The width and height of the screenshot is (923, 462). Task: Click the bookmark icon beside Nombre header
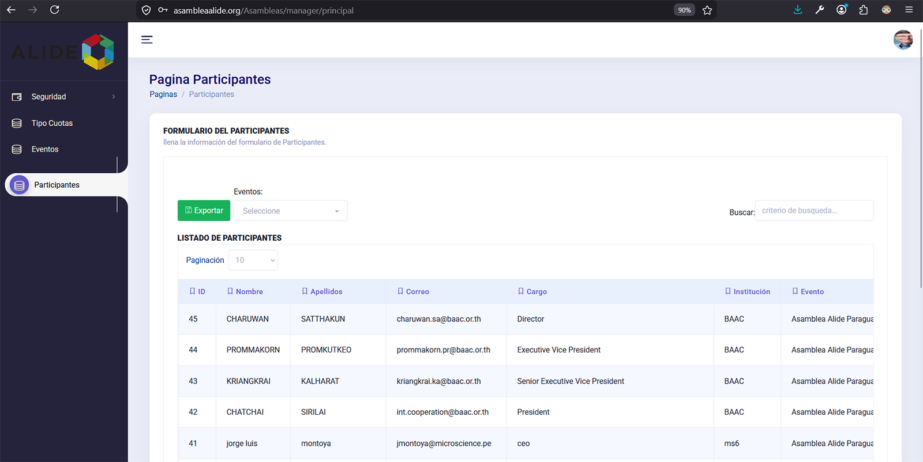(x=230, y=291)
